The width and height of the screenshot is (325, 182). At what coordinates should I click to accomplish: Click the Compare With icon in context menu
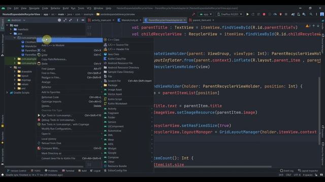coord(39,148)
